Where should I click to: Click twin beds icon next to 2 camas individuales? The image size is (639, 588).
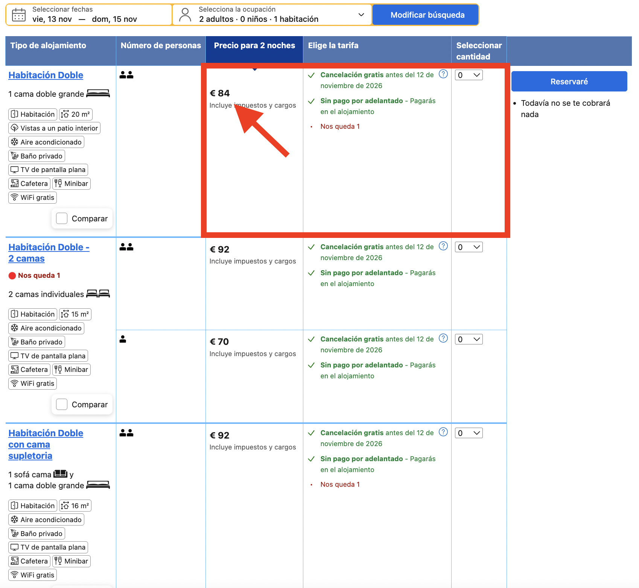(98, 294)
